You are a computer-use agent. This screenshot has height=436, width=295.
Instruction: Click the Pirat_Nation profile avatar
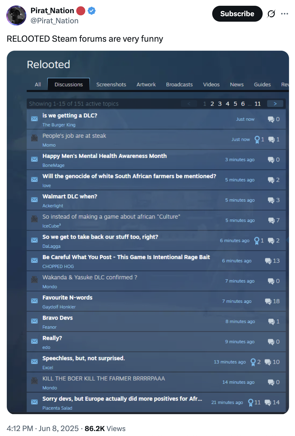click(16, 15)
